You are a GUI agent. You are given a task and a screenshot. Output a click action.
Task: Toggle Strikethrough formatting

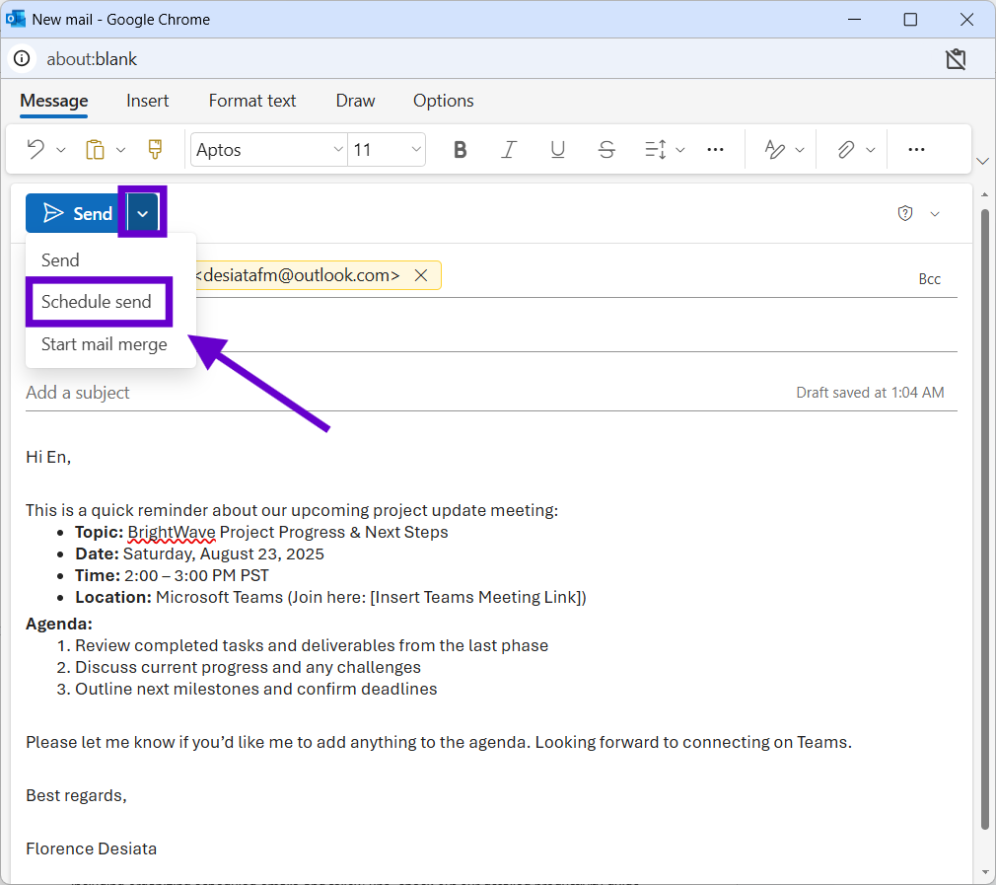point(606,150)
